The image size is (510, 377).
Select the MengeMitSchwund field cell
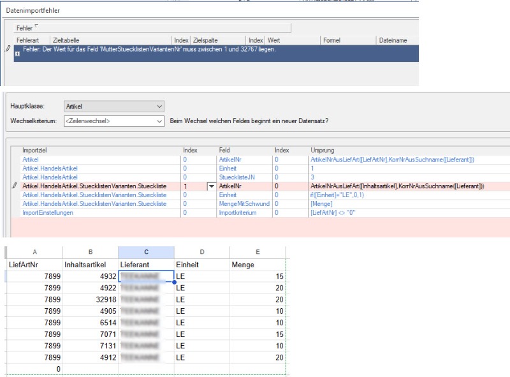[x=244, y=203]
